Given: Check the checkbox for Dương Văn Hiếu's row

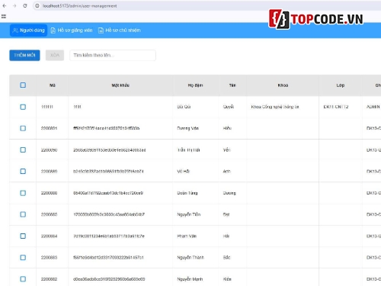Looking at the screenshot, I should (23, 128).
